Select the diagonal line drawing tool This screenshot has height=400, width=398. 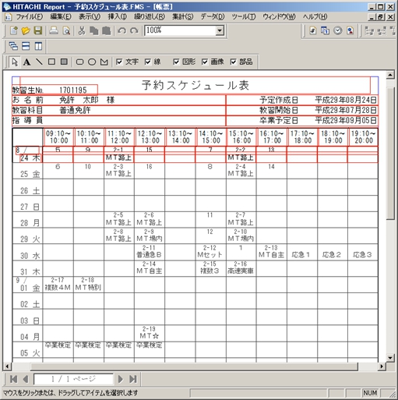point(39,62)
